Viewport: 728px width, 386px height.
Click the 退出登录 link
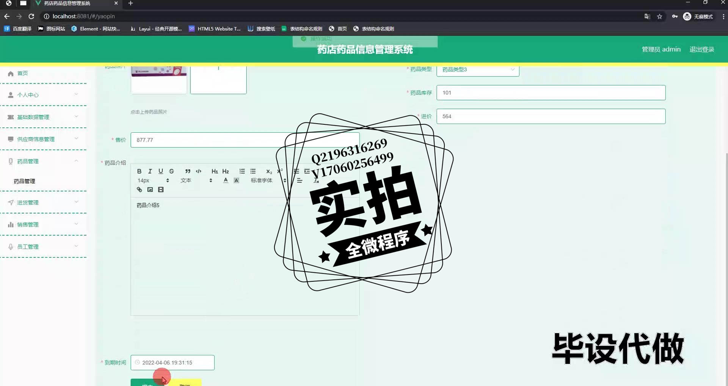[x=702, y=50]
